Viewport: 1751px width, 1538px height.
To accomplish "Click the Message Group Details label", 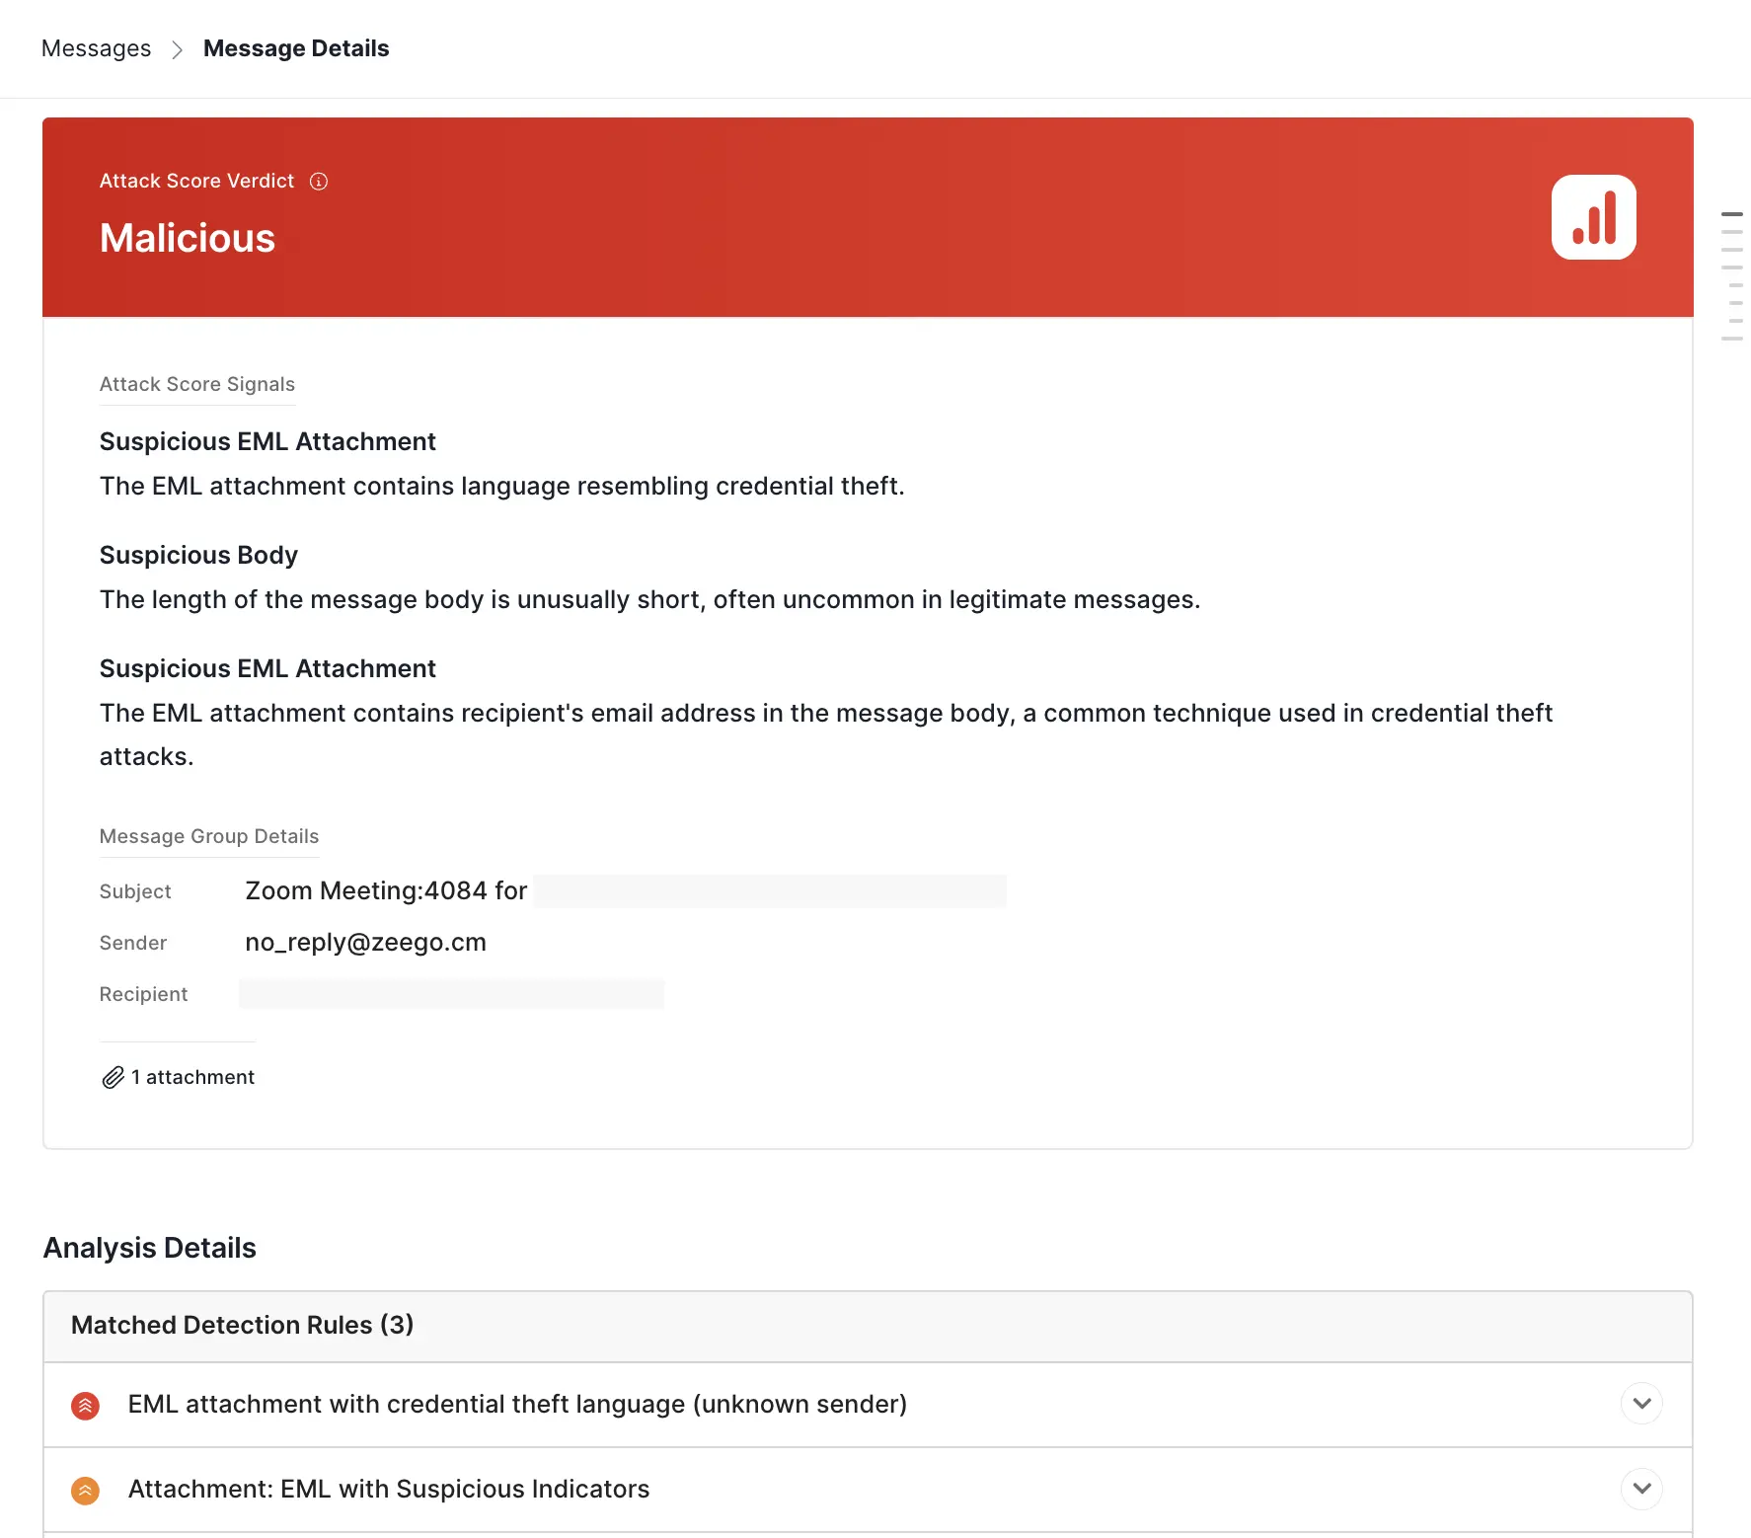I will 209,836.
